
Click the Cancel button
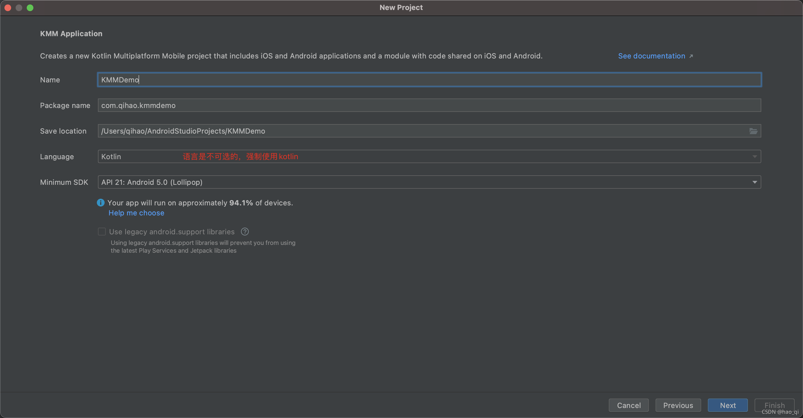[x=629, y=405]
